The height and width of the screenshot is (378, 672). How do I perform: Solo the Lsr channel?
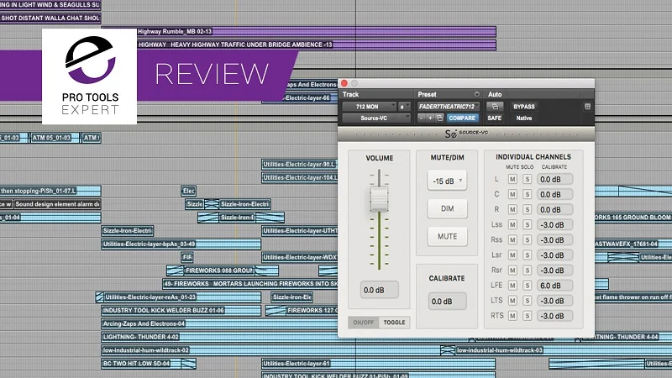point(528,255)
